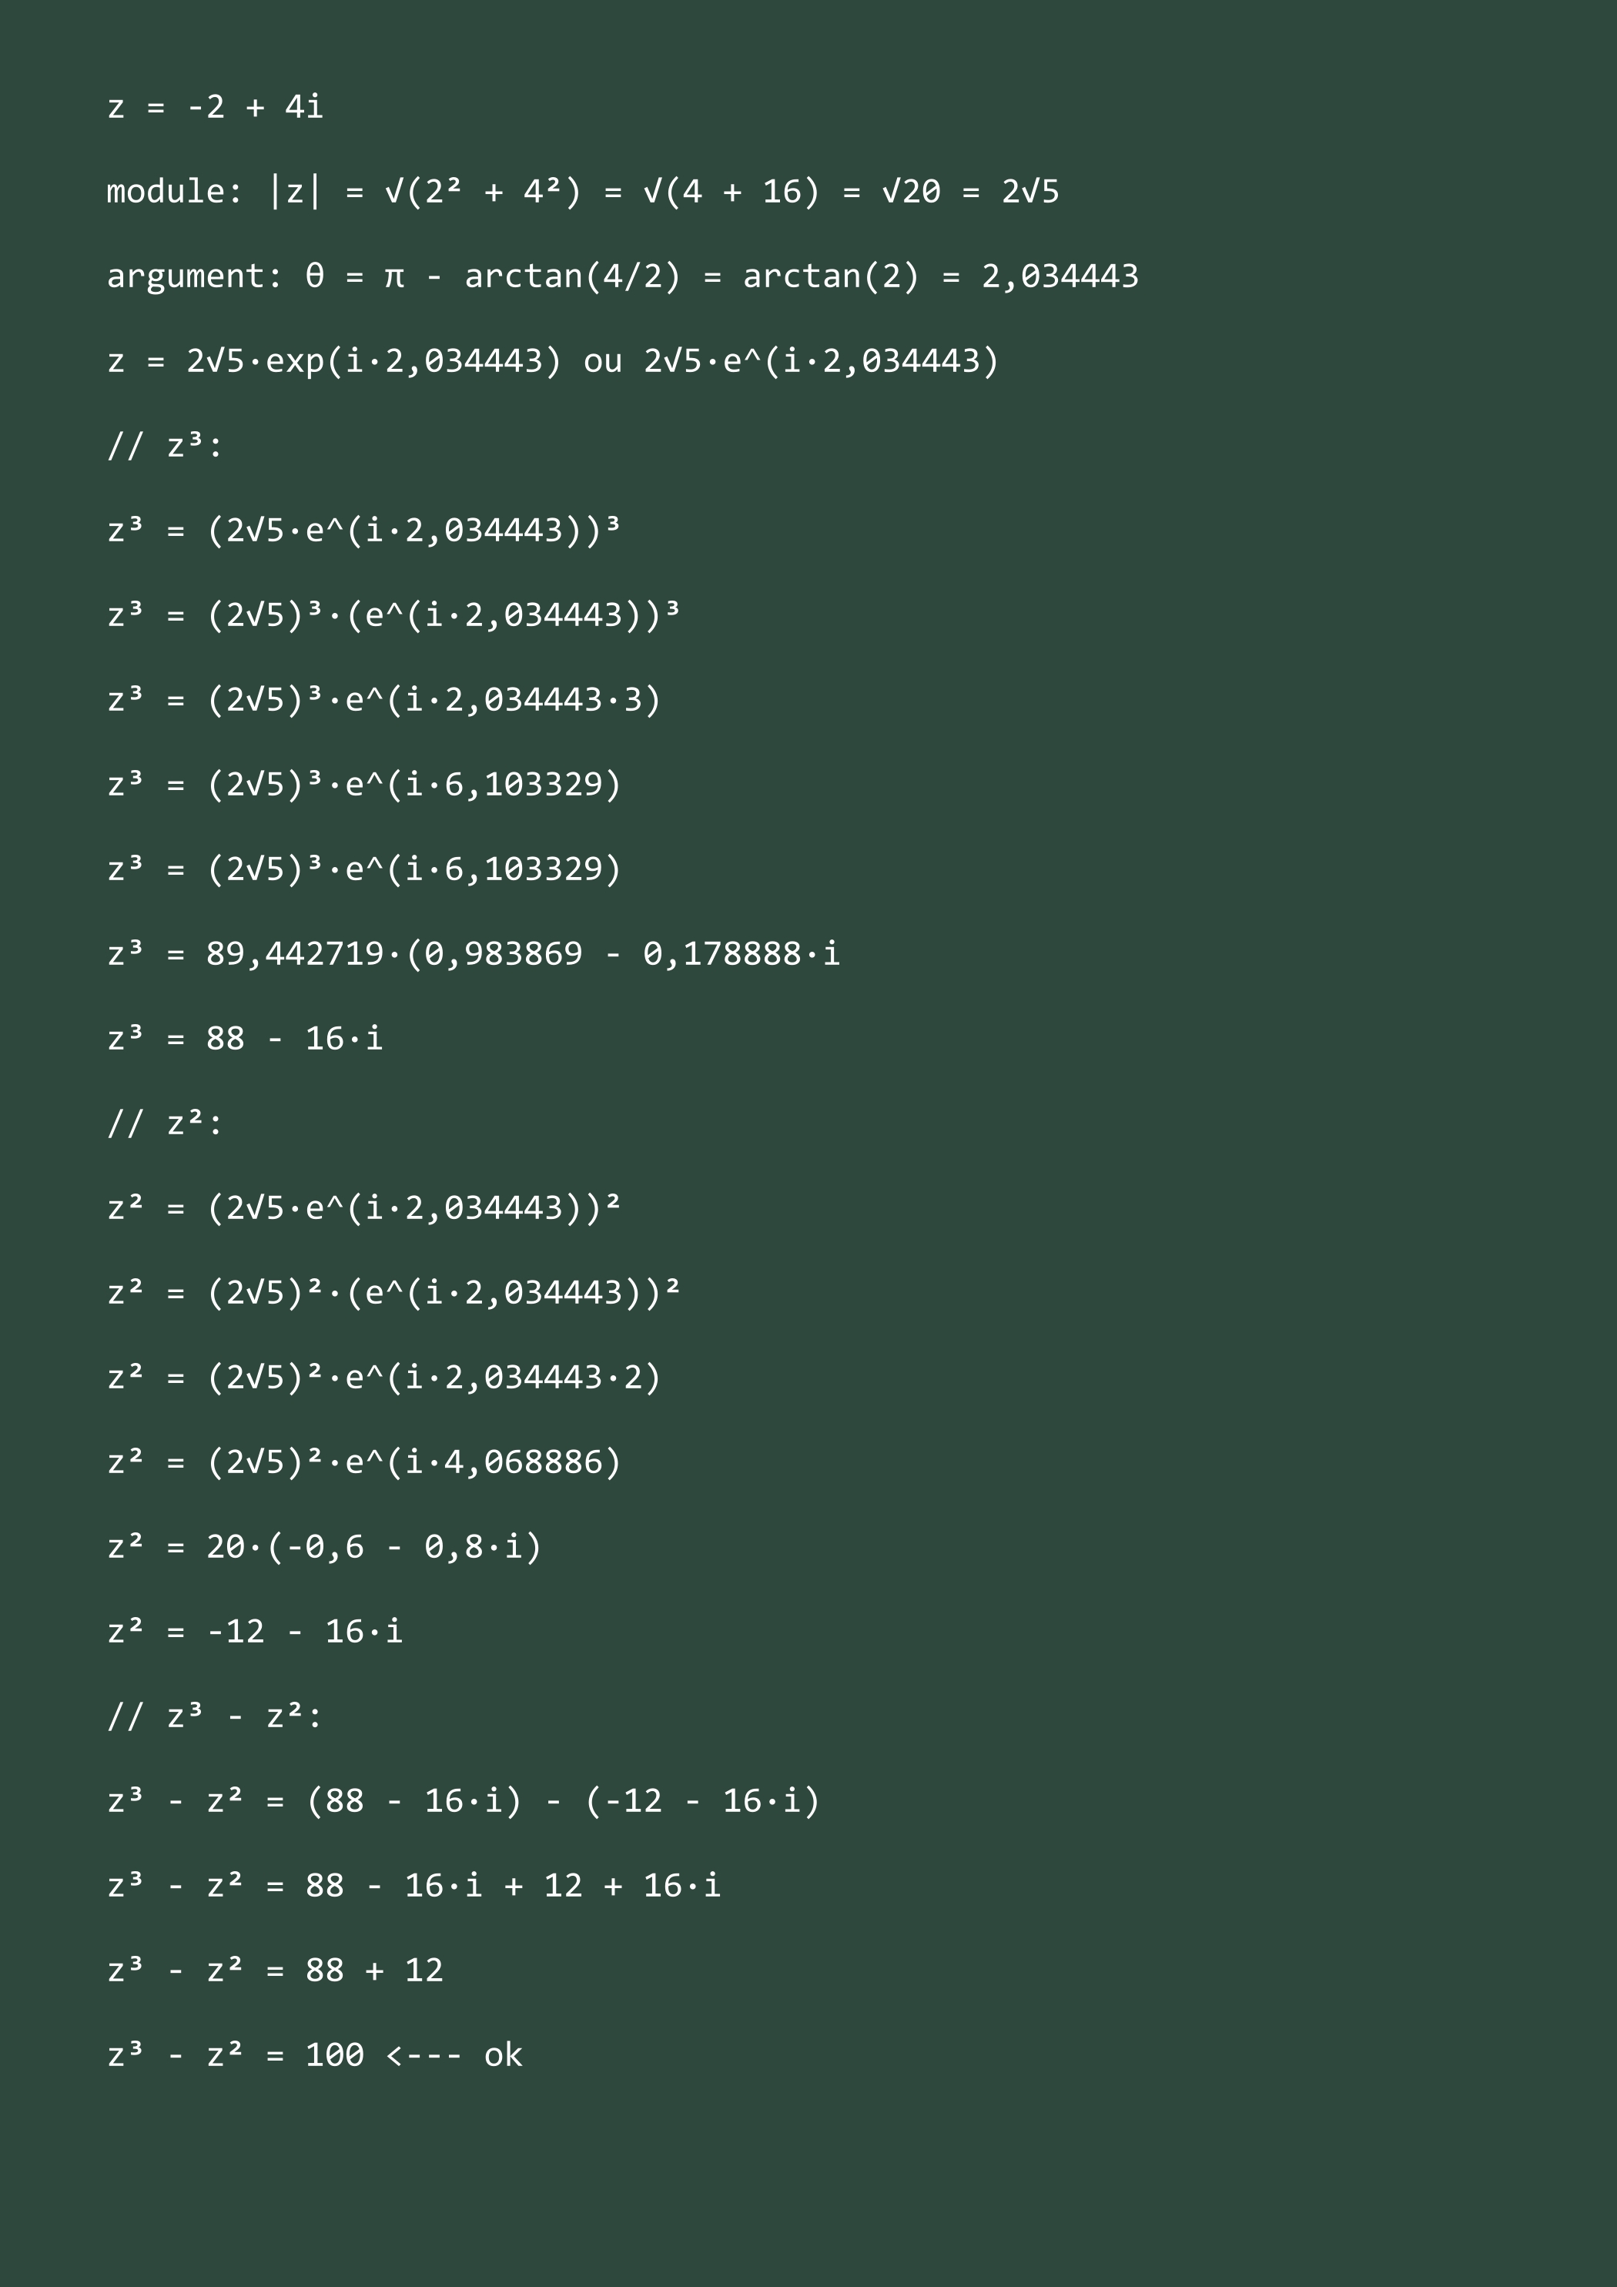Click the exponential form line with 'ou'
The image size is (1617, 2287).
[x=553, y=360]
